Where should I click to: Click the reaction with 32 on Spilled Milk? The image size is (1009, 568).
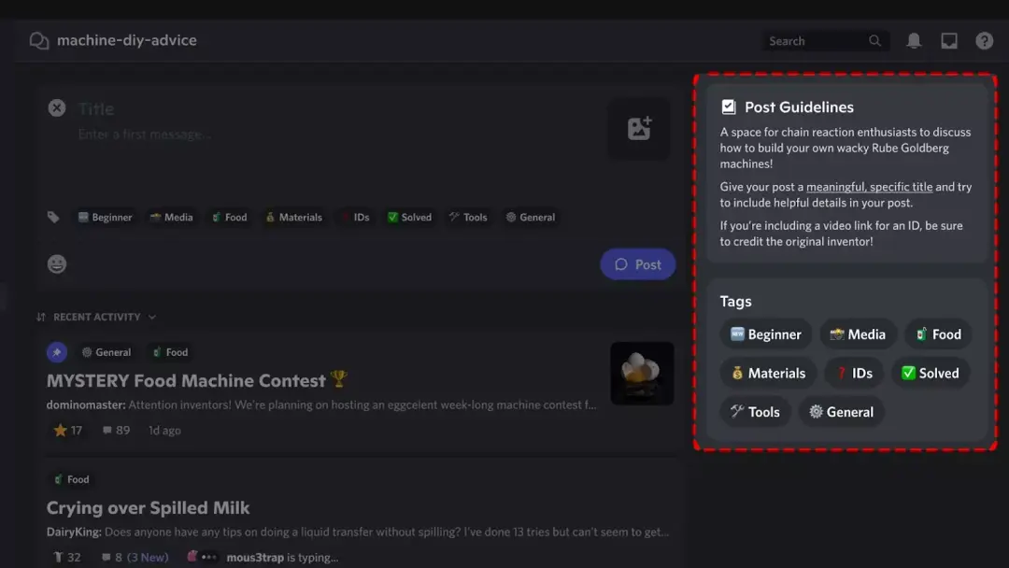pos(67,558)
